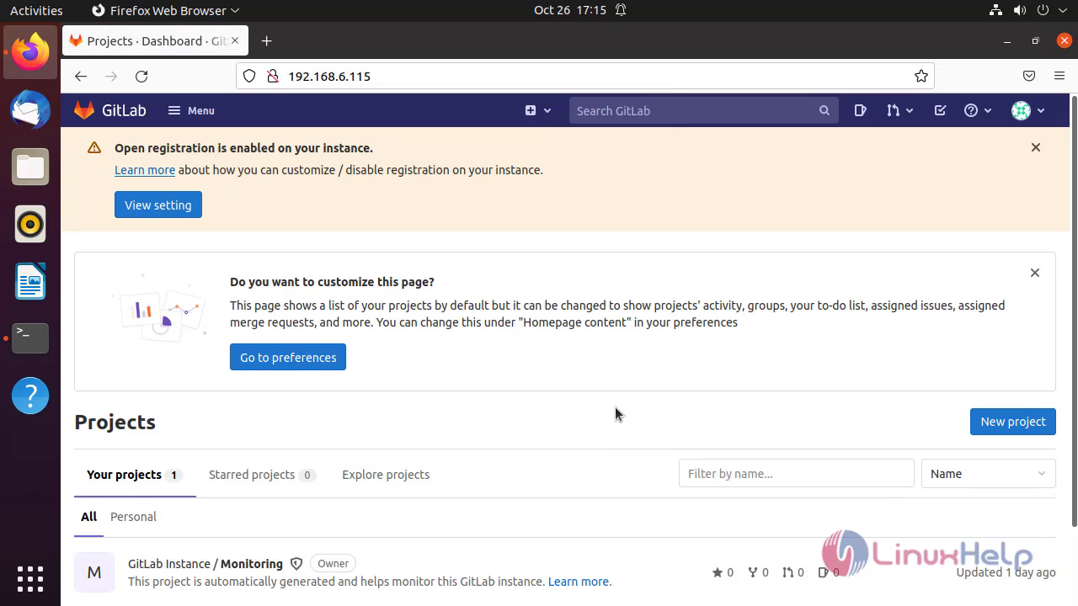Image resolution: width=1078 pixels, height=606 pixels.
Task: Click the search magnifier icon
Action: tap(825, 110)
